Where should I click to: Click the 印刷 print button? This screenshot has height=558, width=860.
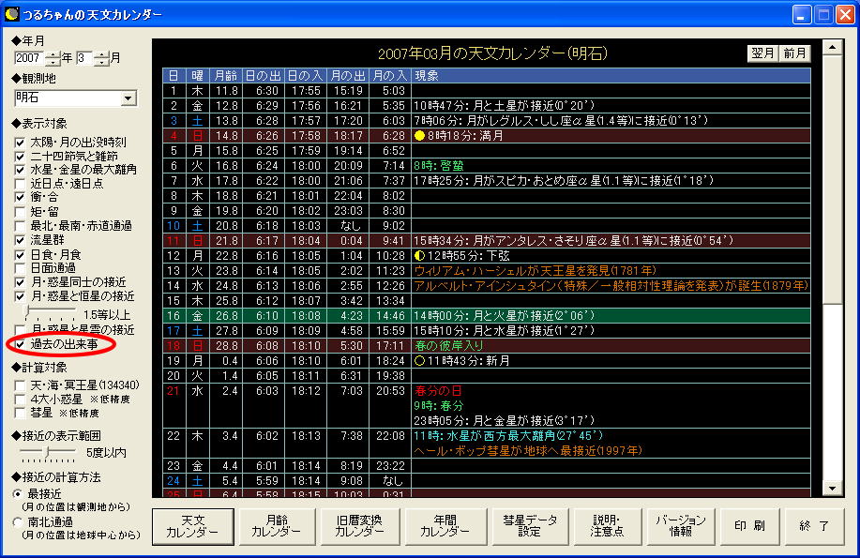(x=748, y=526)
